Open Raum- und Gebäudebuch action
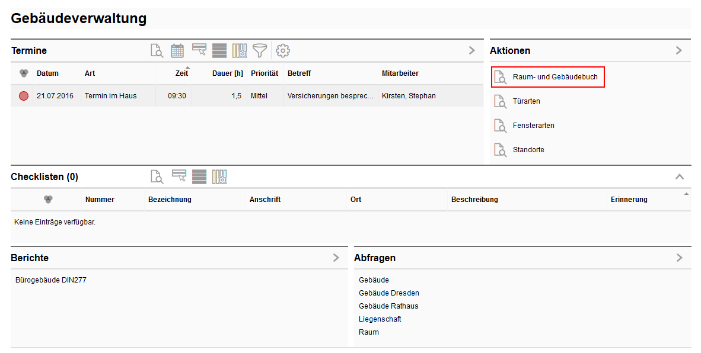The height and width of the screenshot is (353, 701). pos(555,77)
